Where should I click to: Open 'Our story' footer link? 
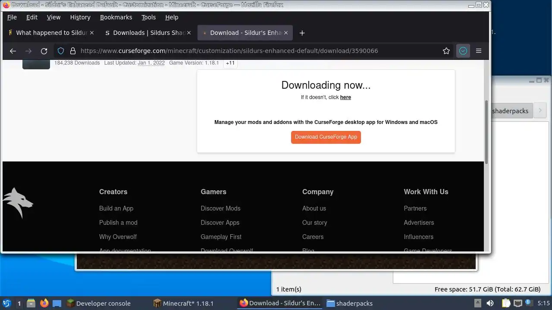[314, 223]
